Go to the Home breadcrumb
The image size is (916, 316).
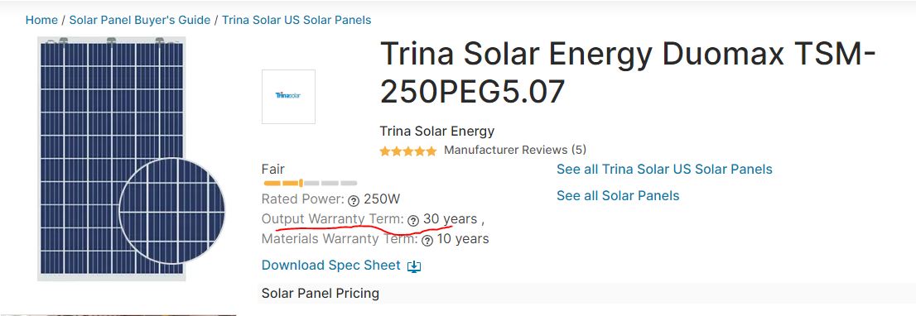41,20
